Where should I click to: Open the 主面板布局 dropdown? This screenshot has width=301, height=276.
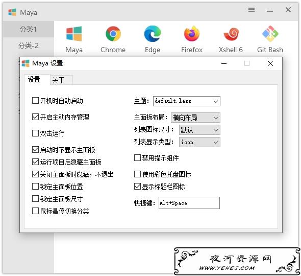tap(195, 118)
